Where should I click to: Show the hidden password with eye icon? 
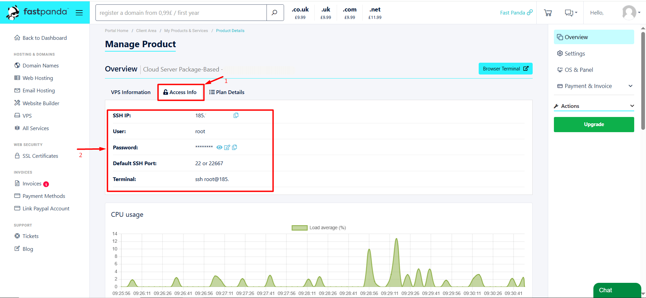219,147
